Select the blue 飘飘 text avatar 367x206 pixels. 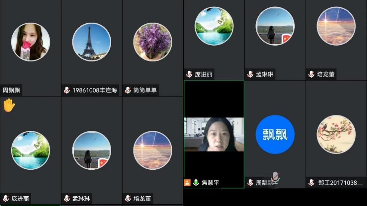coord(275,134)
